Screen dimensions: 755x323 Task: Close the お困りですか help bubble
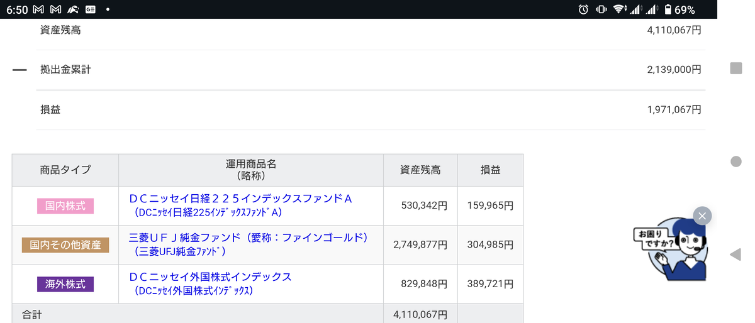pyautogui.click(x=702, y=216)
